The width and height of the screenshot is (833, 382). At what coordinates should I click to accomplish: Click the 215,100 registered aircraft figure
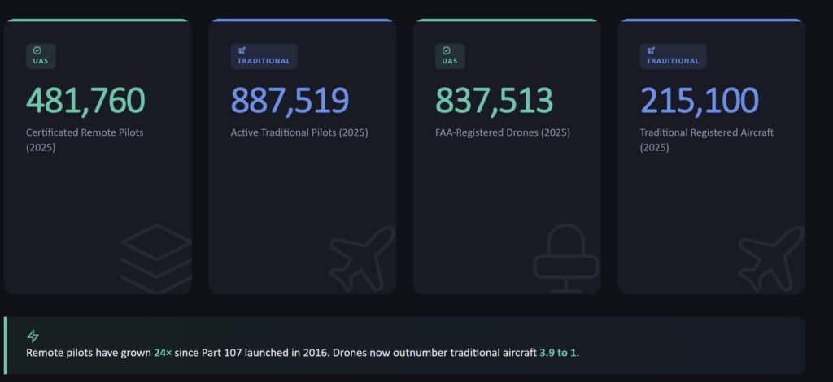699,100
